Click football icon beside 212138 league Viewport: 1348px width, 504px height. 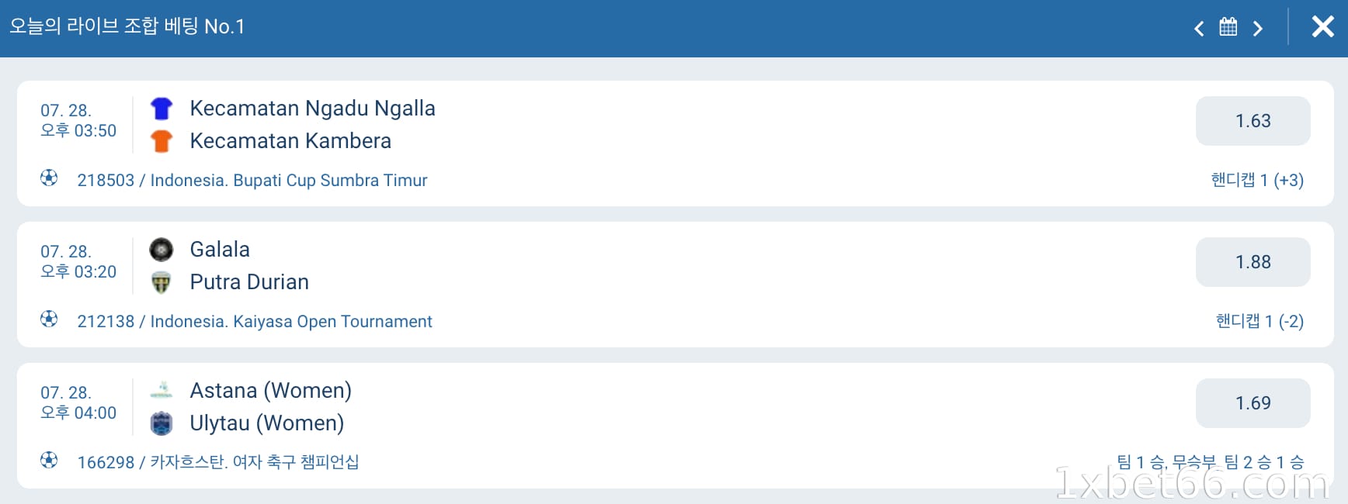click(x=49, y=319)
